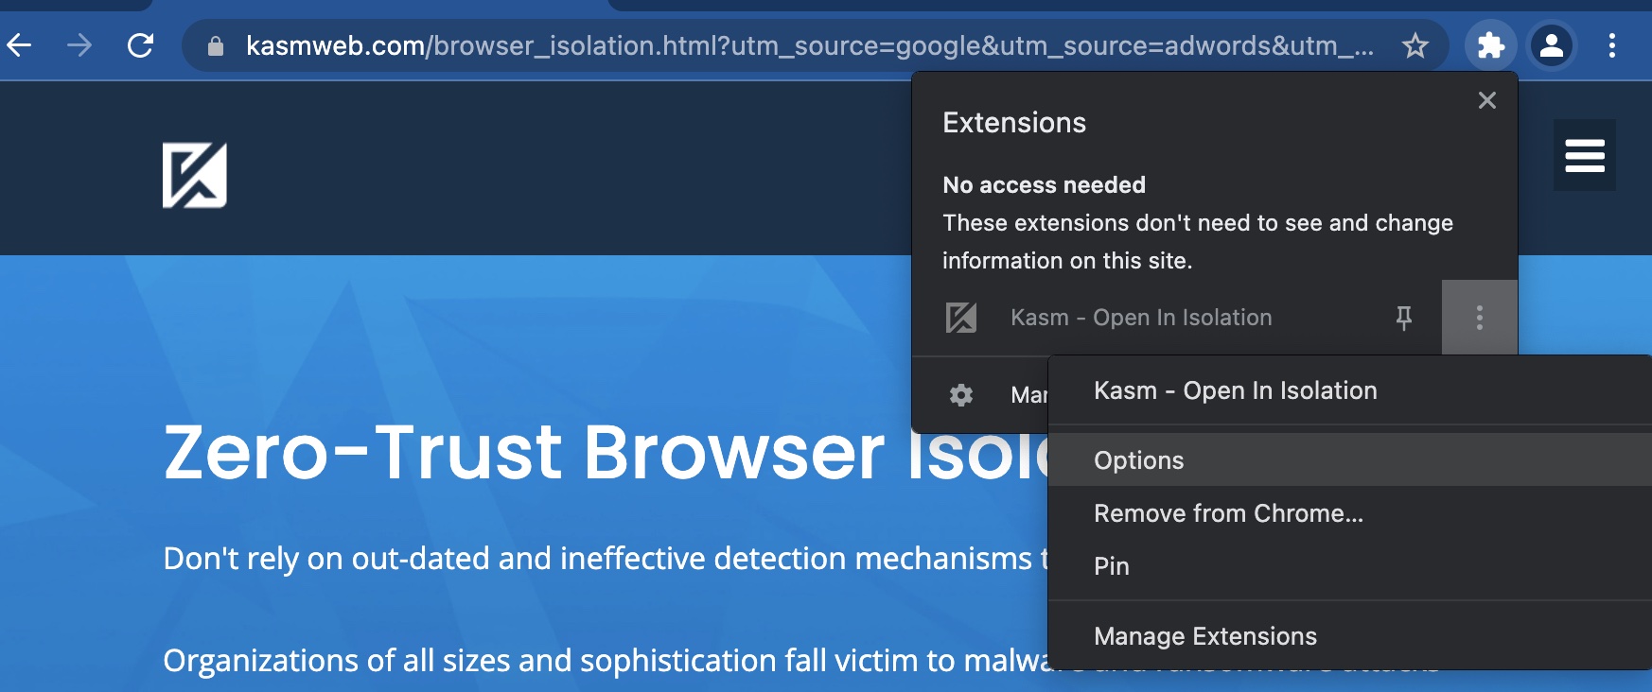Open the user profile avatar
The height and width of the screenshot is (692, 1652).
tap(1552, 45)
